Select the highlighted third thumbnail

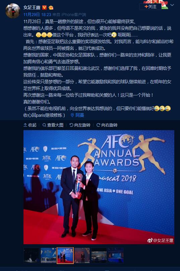pos(65,255)
